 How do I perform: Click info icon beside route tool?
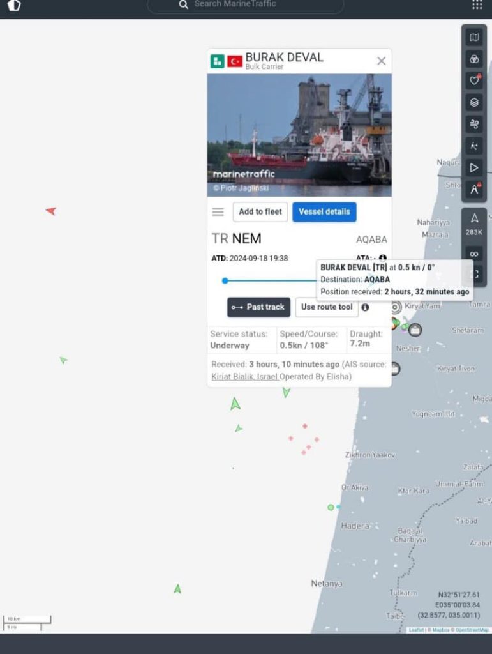tap(366, 307)
